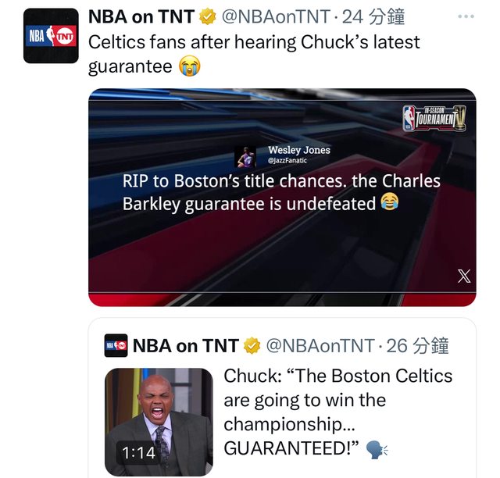The image size is (500, 478).
Task: Click the large NBA on TNT profile avatar
Action: coord(51,36)
